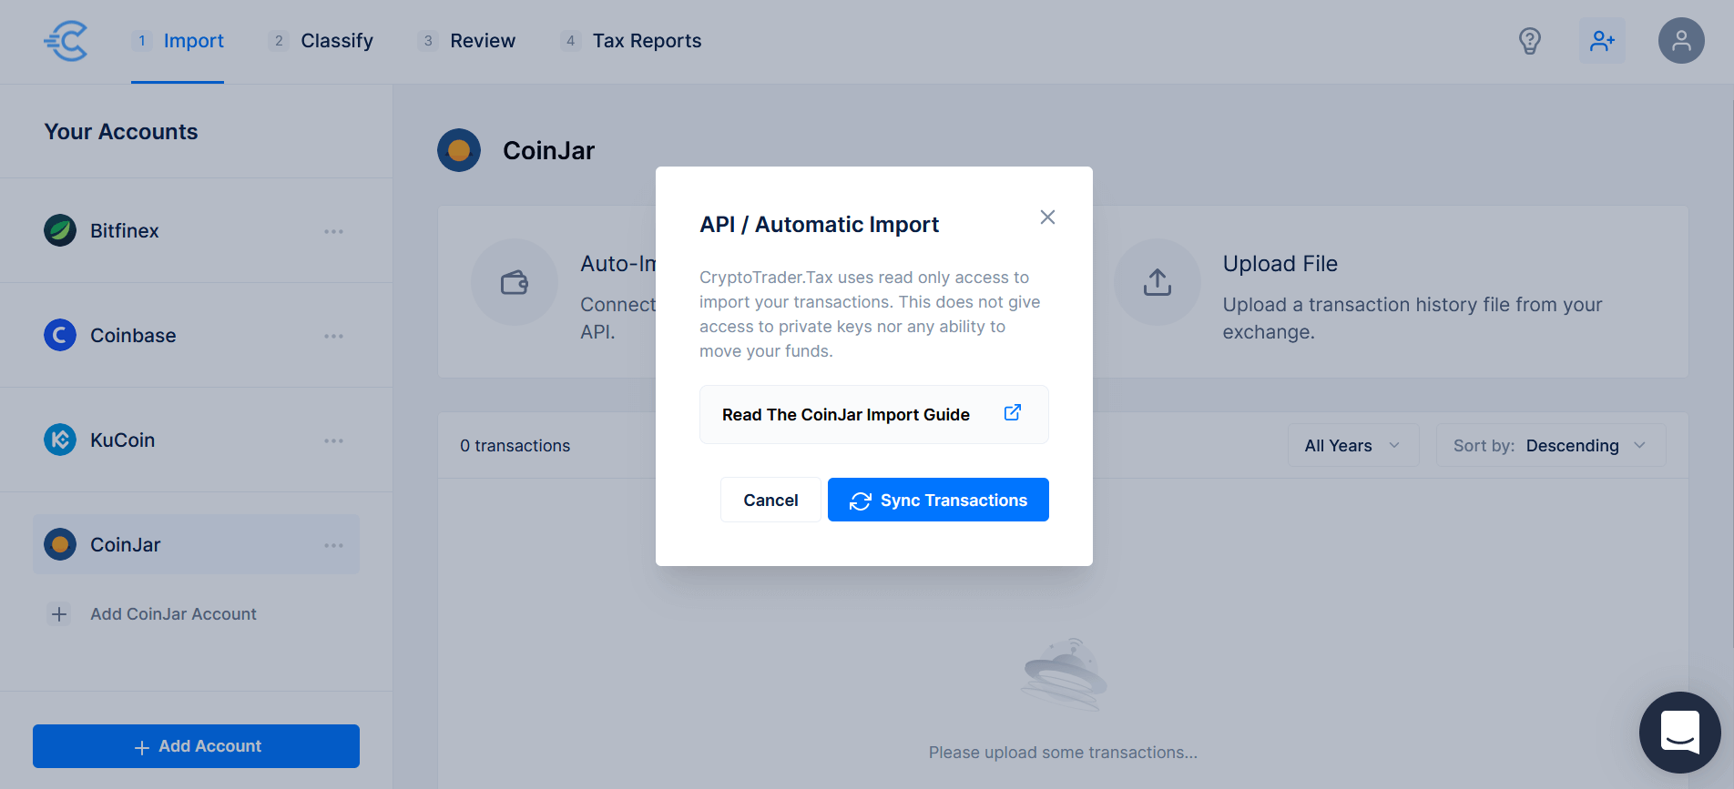Open the chat support widget
This screenshot has height=789, width=1734.
coord(1679,733)
